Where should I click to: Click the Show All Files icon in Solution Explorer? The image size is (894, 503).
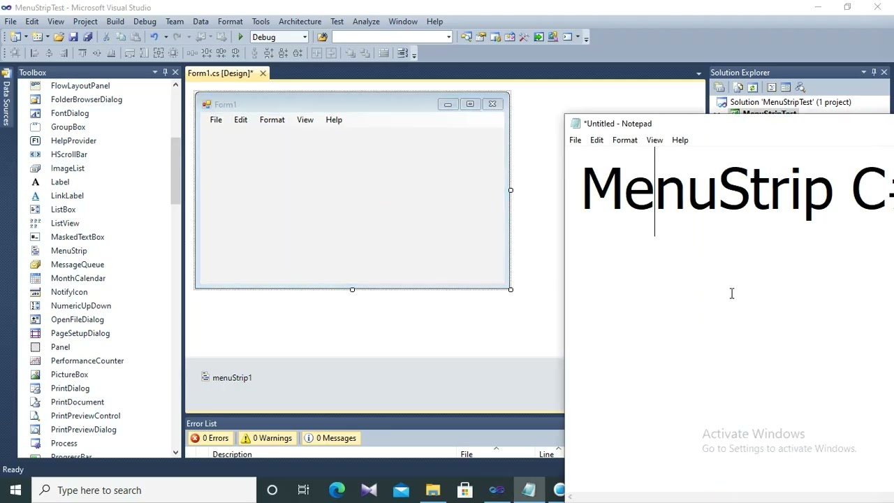pos(738,87)
